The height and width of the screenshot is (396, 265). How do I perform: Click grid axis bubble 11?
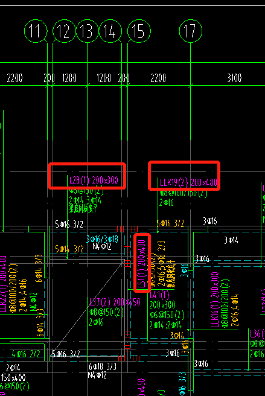[x=36, y=31]
